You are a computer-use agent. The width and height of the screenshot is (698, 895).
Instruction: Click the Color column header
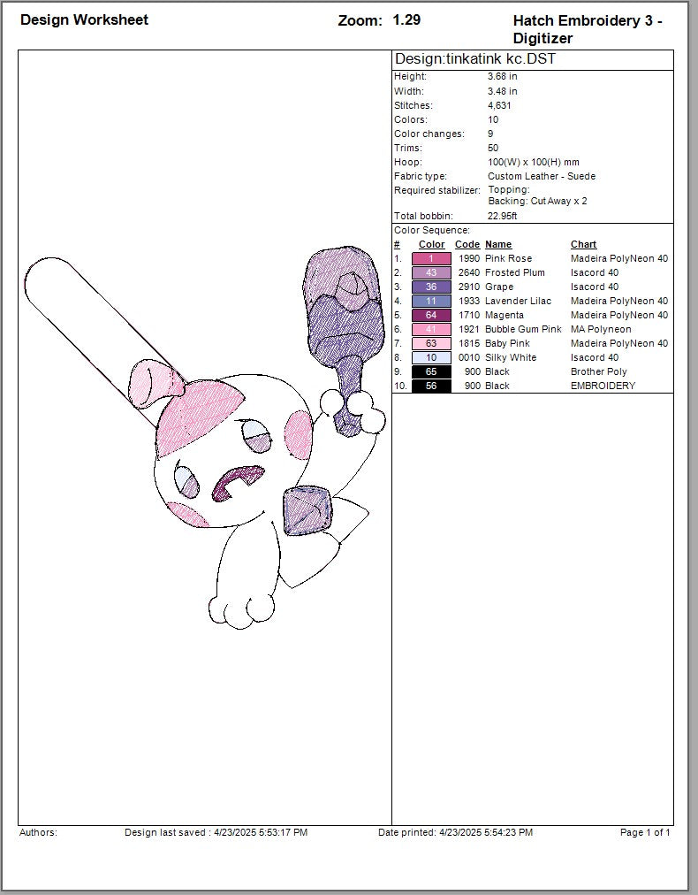click(x=431, y=244)
